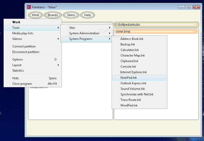Viewport: 204px width, 141px height.
Task: Launch Outlook Express.lnk shortcut
Action: pos(139,83)
